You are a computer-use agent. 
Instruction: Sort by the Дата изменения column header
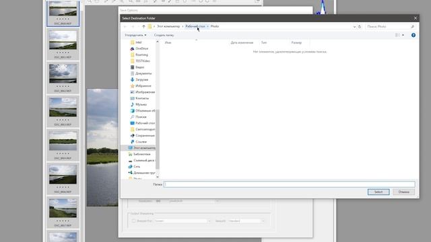point(242,43)
